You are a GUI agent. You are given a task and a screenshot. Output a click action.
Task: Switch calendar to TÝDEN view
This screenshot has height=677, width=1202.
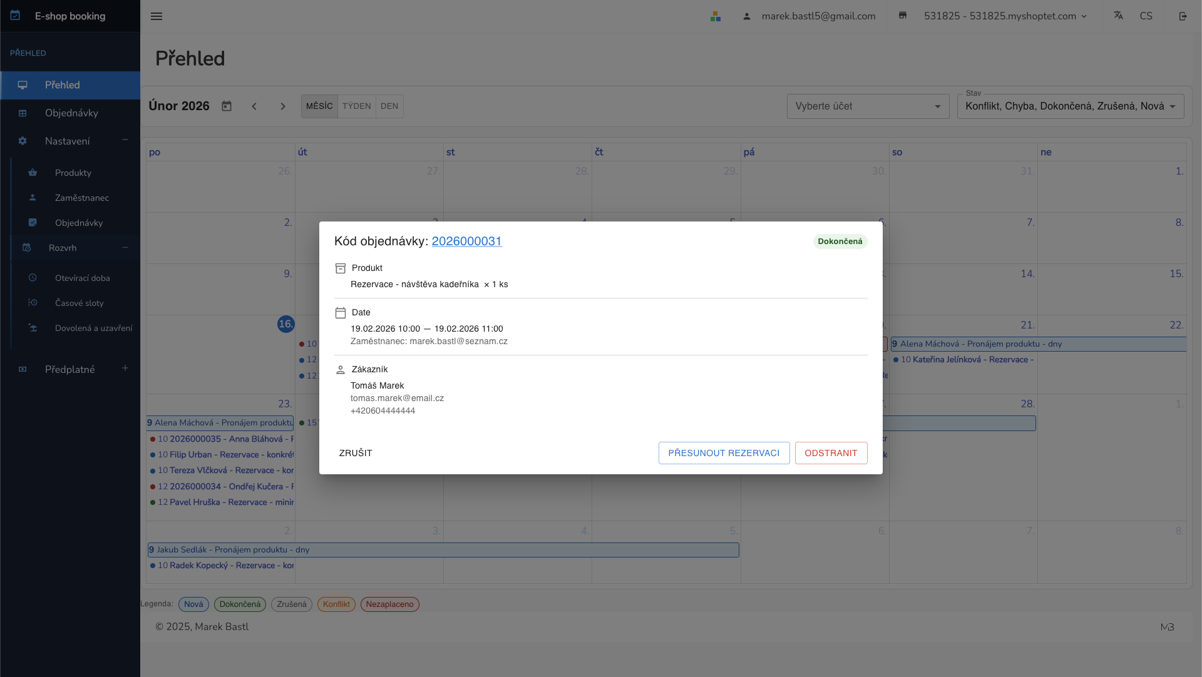click(357, 106)
